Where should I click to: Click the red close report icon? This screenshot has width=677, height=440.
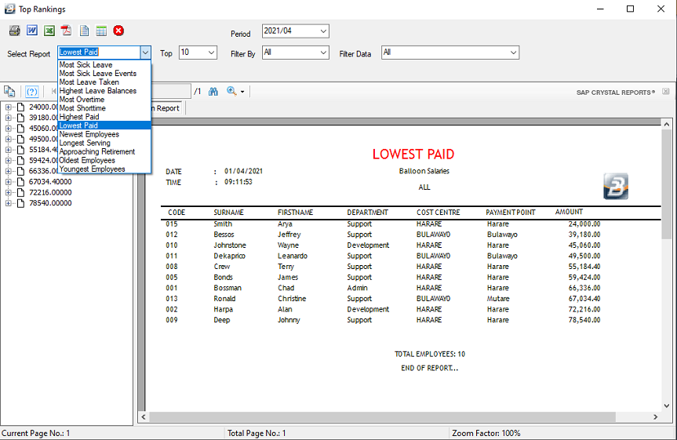click(118, 31)
